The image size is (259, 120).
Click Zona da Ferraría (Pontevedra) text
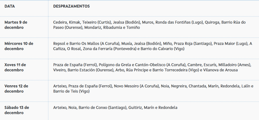point(110,49)
